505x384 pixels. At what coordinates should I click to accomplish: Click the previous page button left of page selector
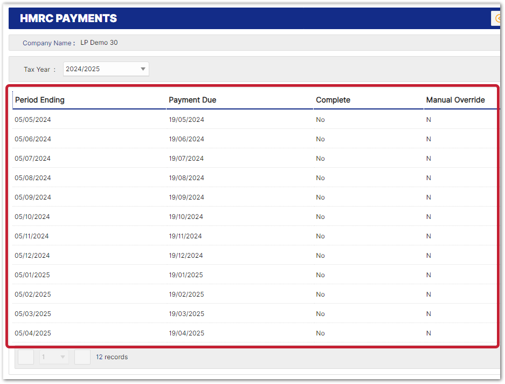coord(26,357)
